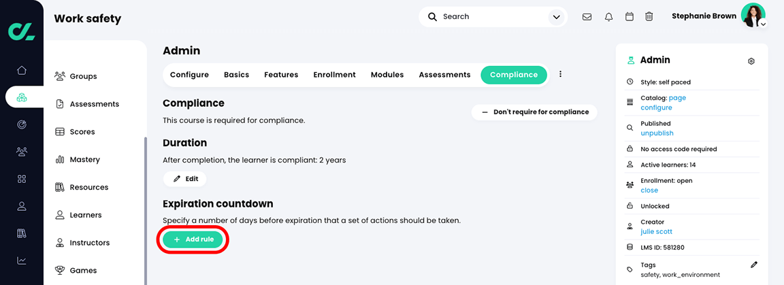Viewport: 784px width, 285px height.
Task: Click the Active learners: 14 text
Action: (x=668, y=165)
